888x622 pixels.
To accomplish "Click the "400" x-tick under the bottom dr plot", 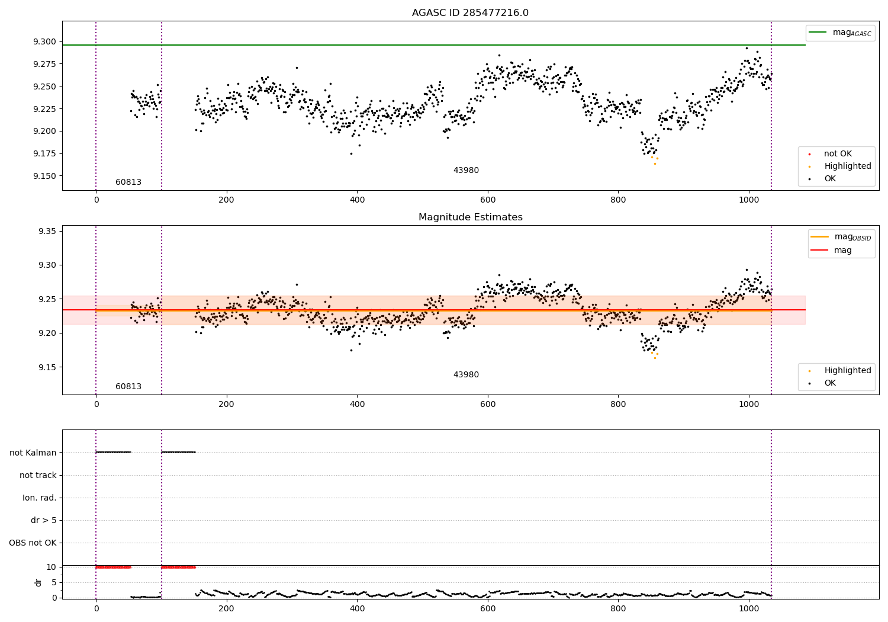I will (357, 608).
